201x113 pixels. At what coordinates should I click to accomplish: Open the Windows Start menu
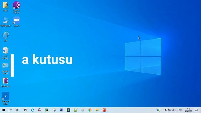coord(3,110)
